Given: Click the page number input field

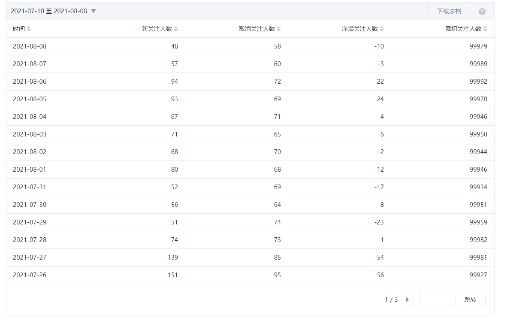Looking at the screenshot, I should 435,300.
